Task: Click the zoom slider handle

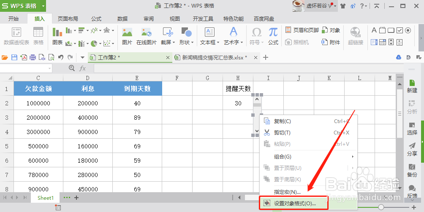Action: click(x=381, y=207)
